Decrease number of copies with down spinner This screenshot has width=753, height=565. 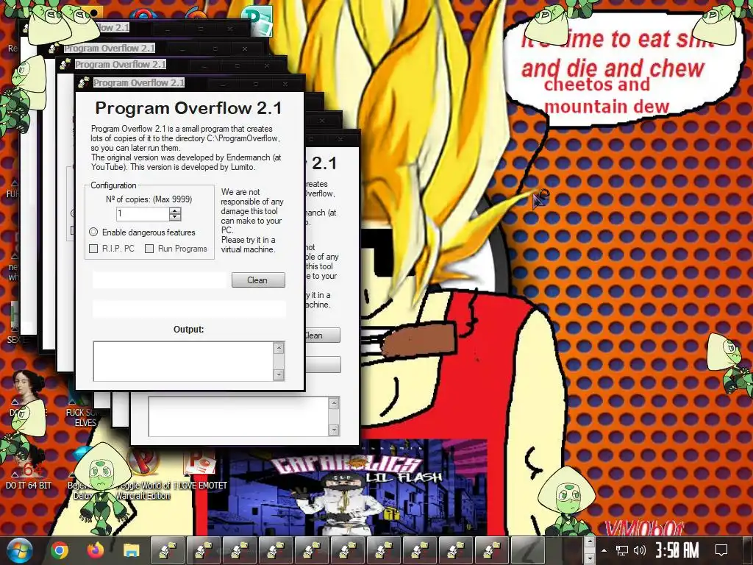(175, 217)
